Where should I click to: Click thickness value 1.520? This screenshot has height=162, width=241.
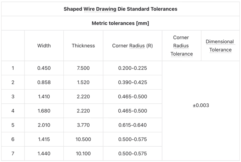(x=83, y=82)
